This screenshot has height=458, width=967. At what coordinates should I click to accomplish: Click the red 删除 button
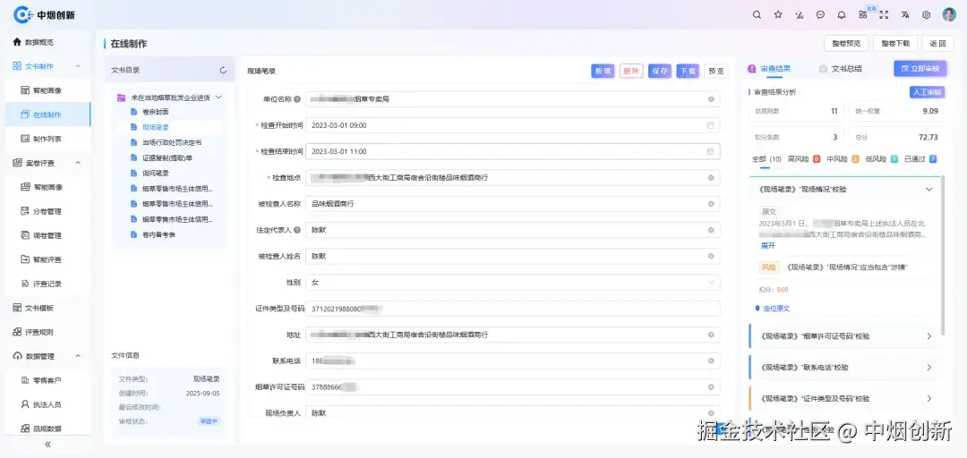click(631, 71)
